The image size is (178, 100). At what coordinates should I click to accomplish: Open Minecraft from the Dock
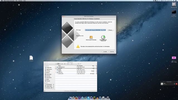point(94,98)
